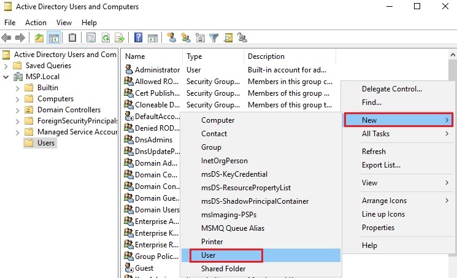
Task: Select User from the New submenu
Action: [x=209, y=255]
